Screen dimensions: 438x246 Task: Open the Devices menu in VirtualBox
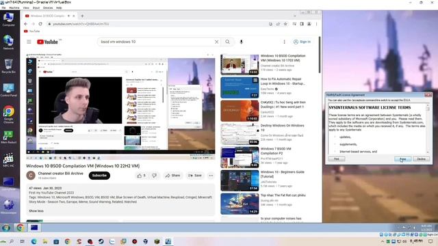click(48, 8)
